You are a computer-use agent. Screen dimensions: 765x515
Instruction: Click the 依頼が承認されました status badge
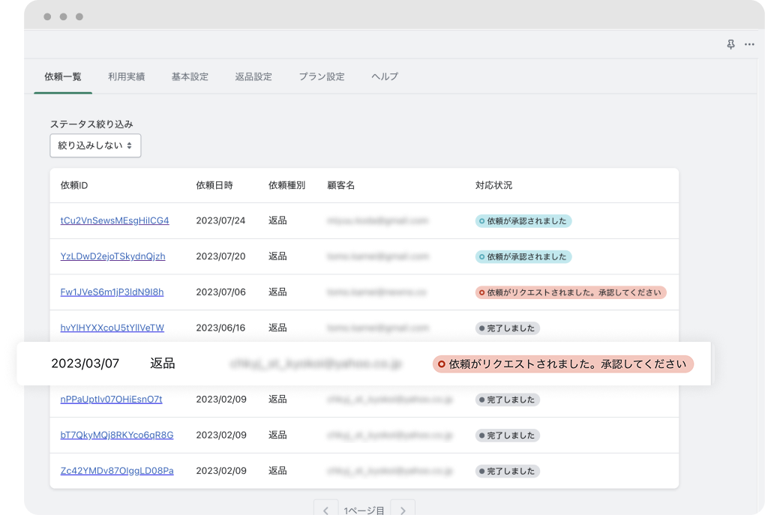click(523, 220)
